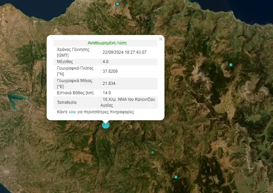
Task: Click the latitude value 37.8209
Action: click(x=110, y=71)
